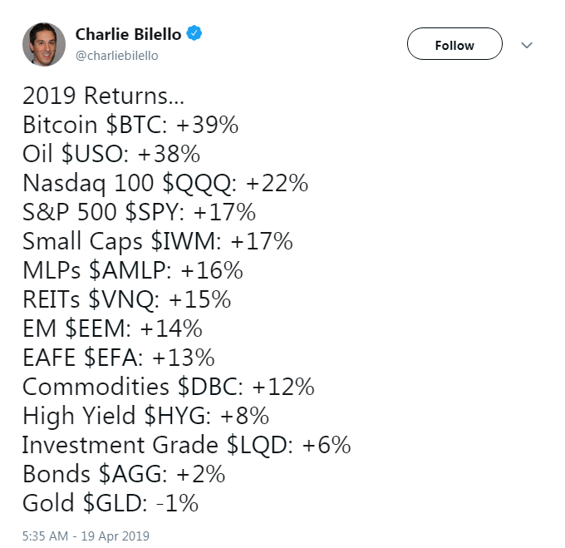Expand the tweet options chevron
Image resolution: width=565 pixels, height=548 pixels.
coord(527,46)
